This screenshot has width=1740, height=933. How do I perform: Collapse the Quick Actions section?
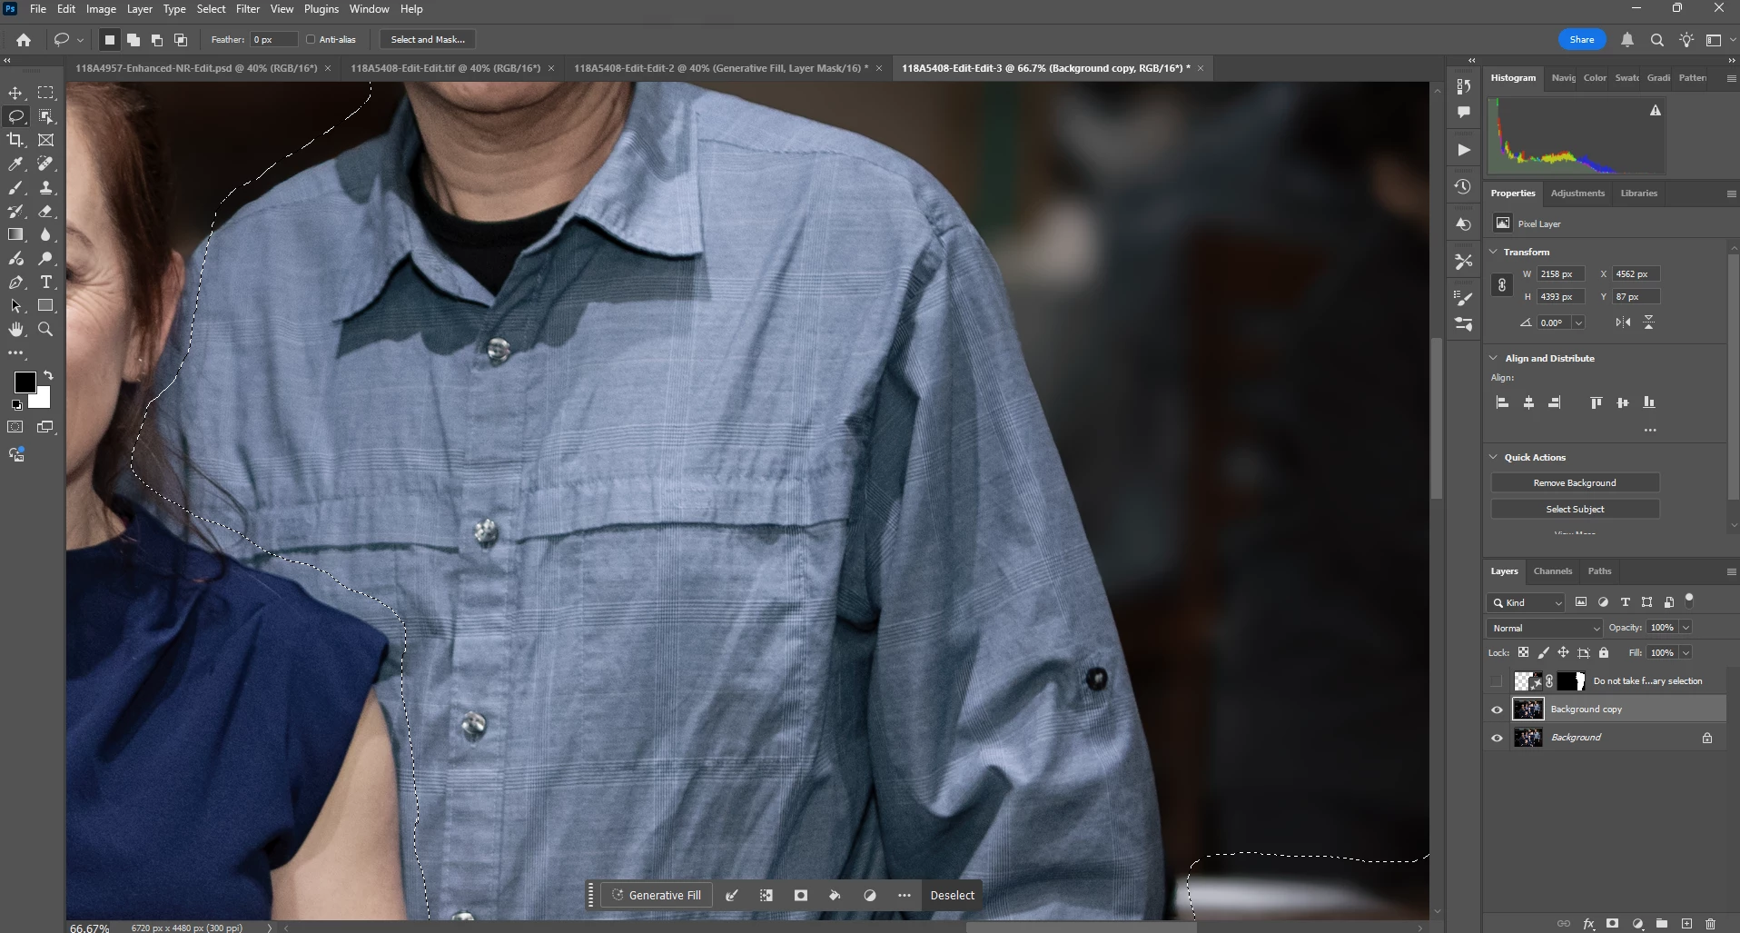tap(1494, 457)
